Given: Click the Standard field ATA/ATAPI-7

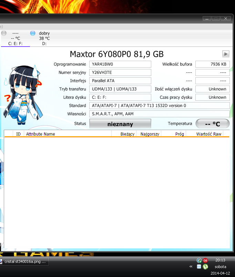Looking at the screenshot, I should 160,106.
